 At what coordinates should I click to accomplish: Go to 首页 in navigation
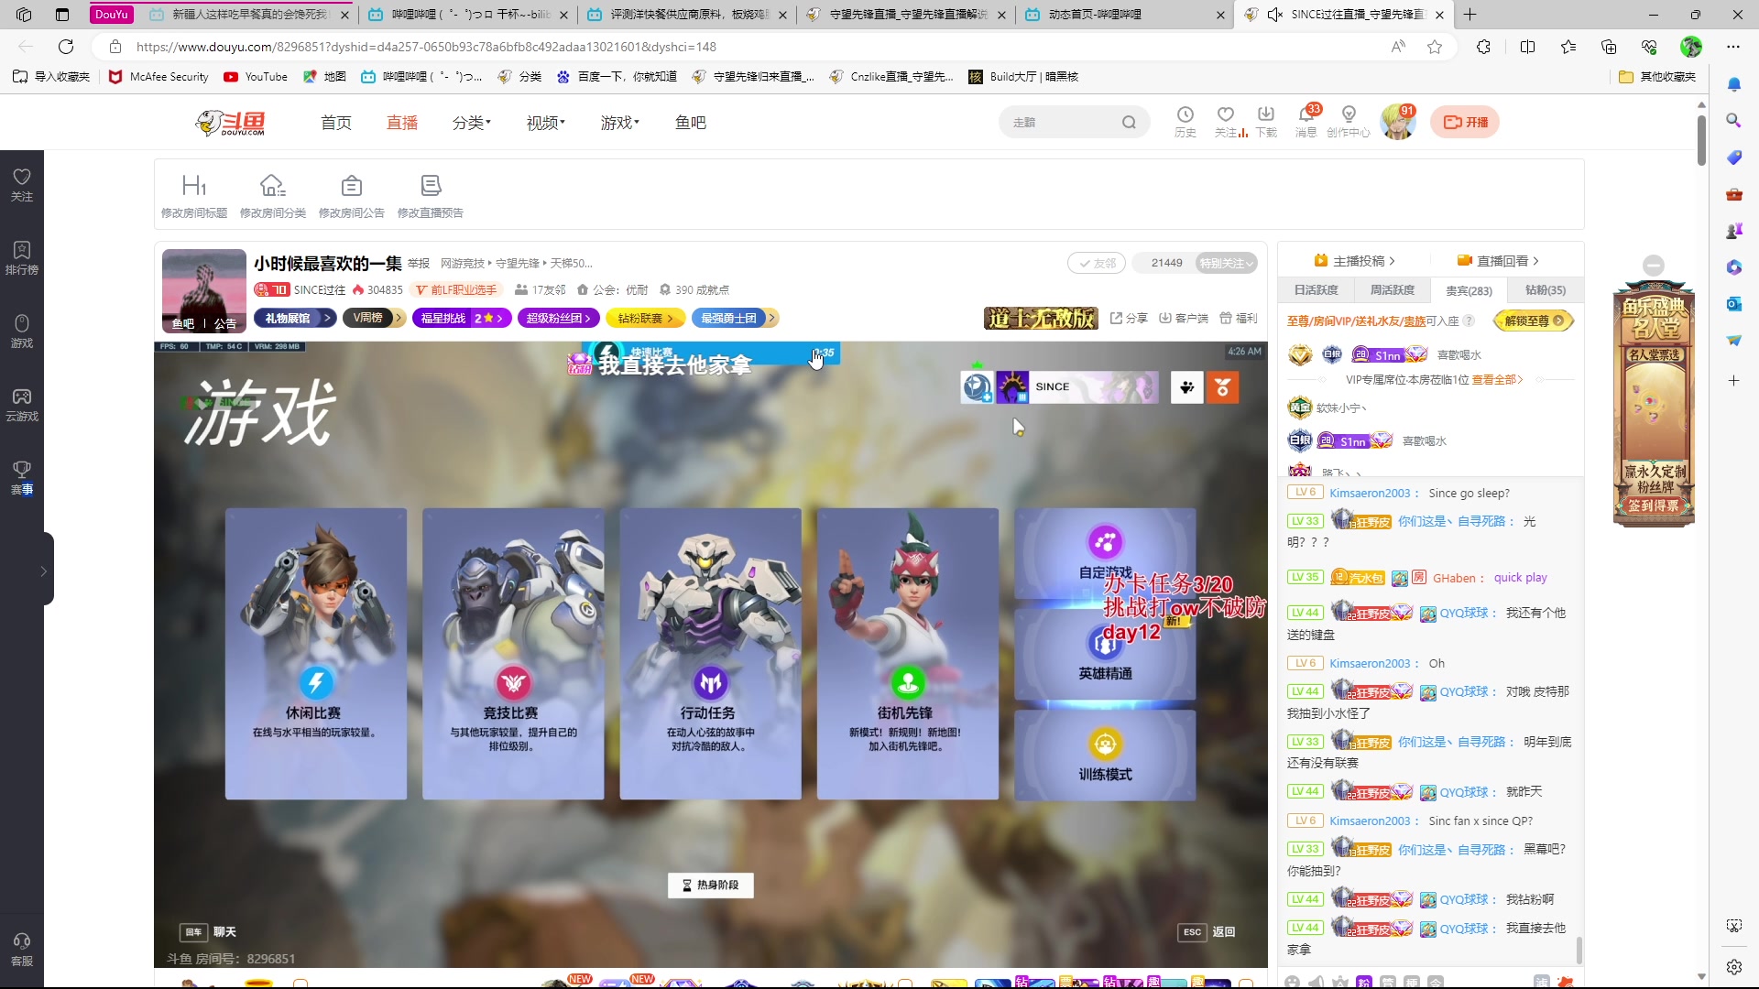336,122
